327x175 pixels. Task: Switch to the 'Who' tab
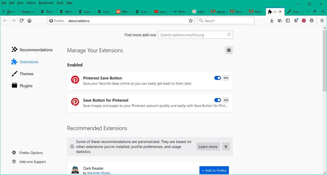(x=123, y=12)
